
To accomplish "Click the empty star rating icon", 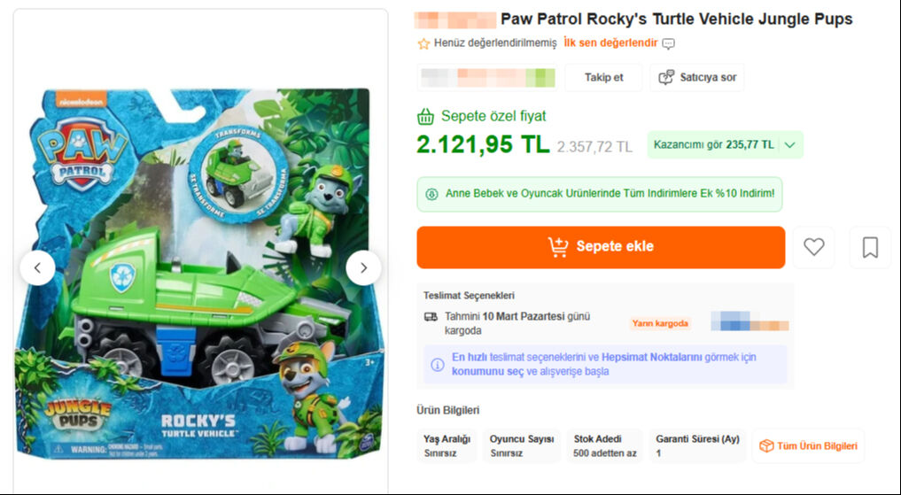I will pos(423,43).
